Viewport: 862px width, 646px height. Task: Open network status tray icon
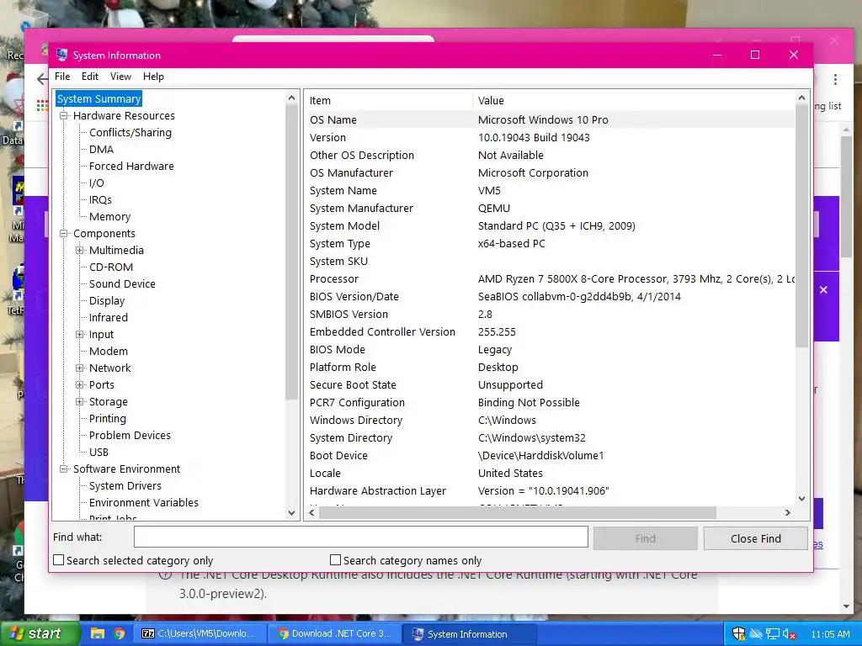pyautogui.click(x=773, y=634)
